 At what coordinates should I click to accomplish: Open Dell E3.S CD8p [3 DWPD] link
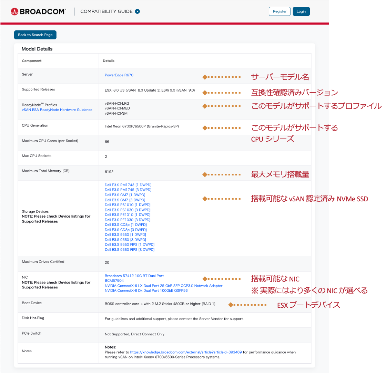tap(125, 230)
